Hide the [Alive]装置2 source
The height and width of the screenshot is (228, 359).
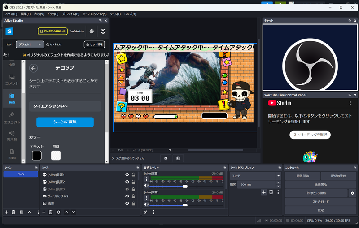point(127,182)
